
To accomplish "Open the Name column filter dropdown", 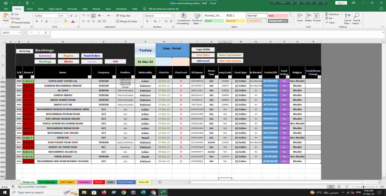I will pyautogui.click(x=89, y=77).
